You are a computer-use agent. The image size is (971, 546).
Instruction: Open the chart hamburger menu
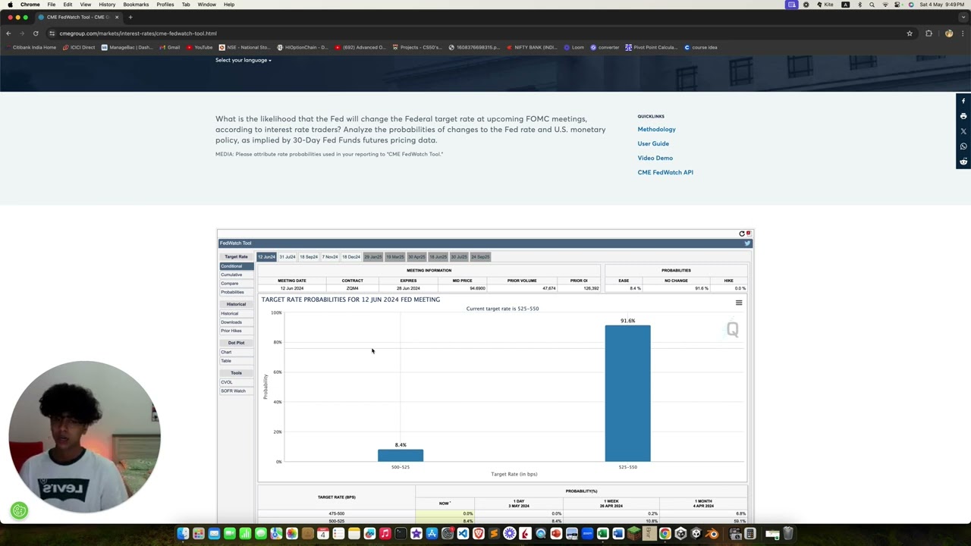pyautogui.click(x=739, y=303)
